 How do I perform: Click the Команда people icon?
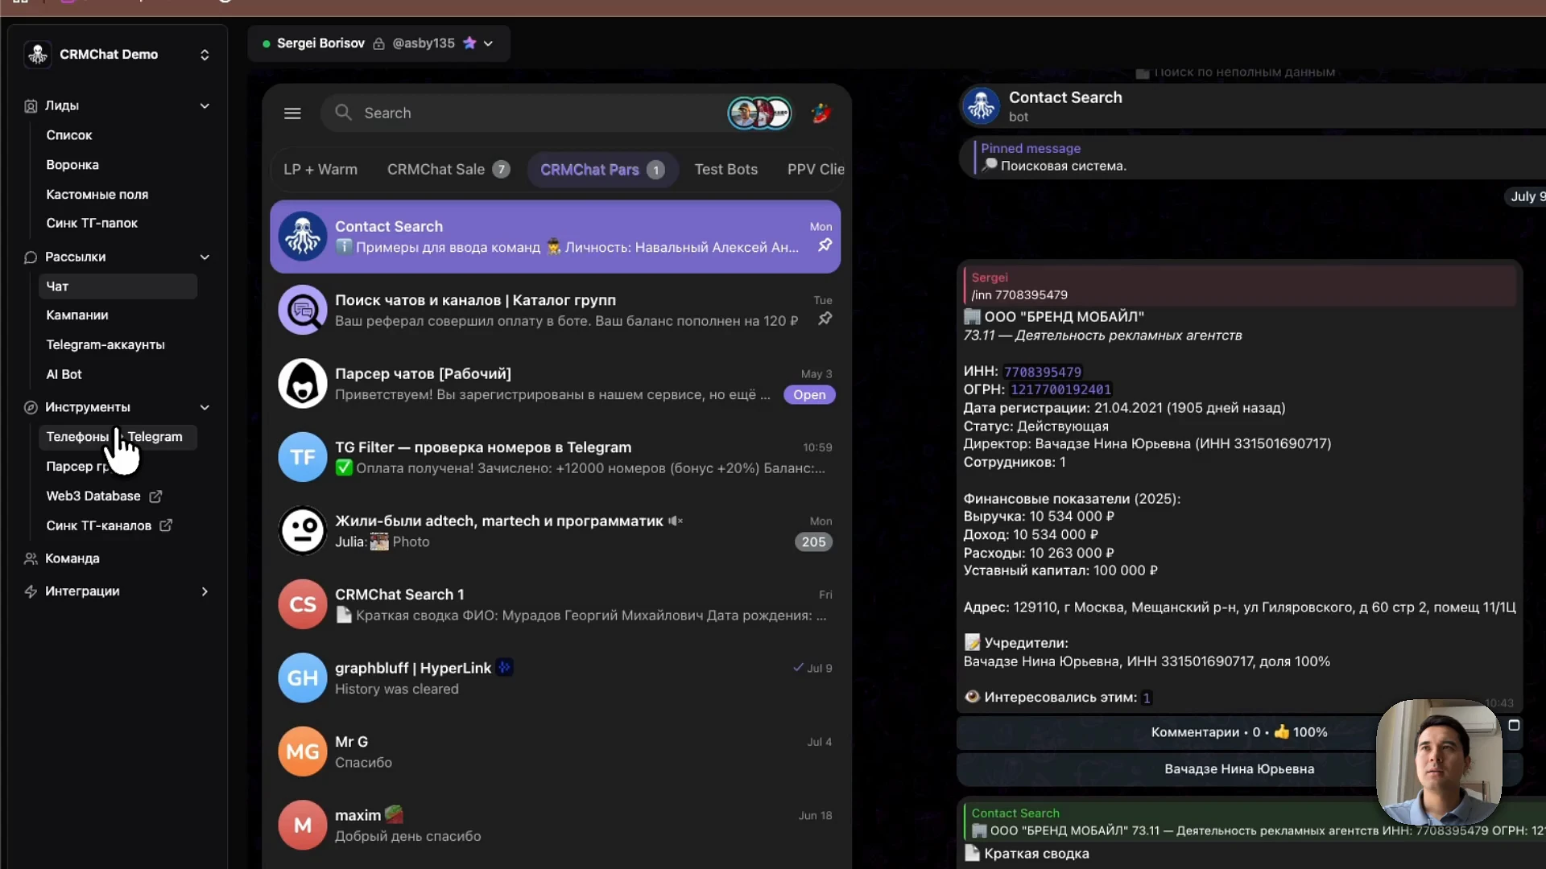[x=31, y=558]
